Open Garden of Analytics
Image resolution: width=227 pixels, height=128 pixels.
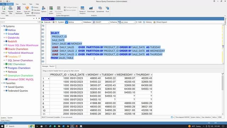coord(83,10)
